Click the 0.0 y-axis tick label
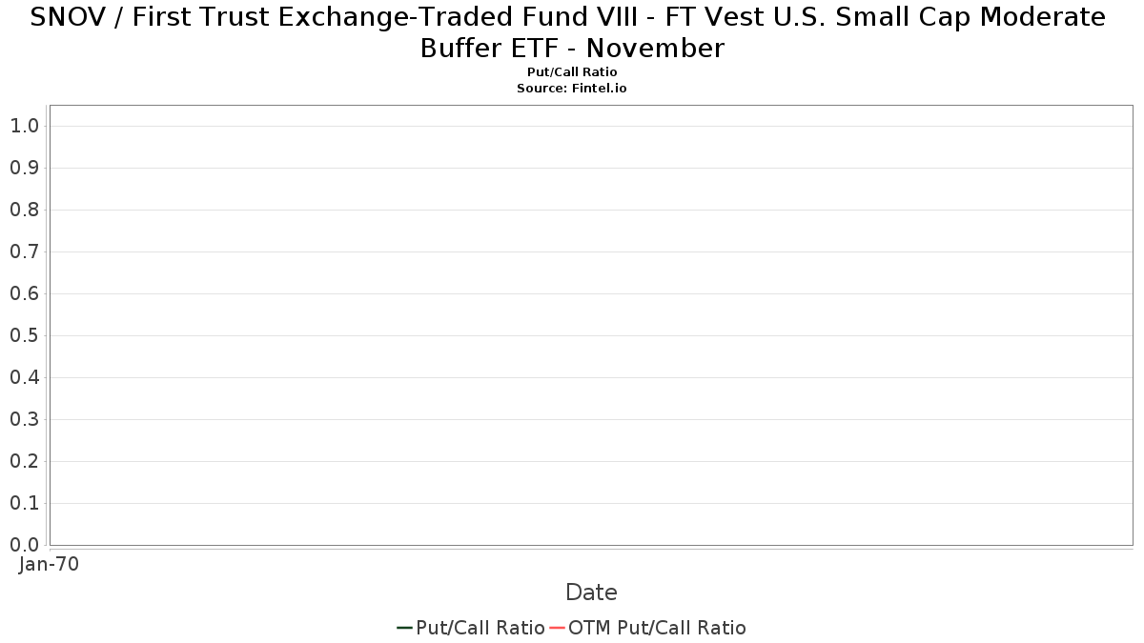 coord(24,545)
